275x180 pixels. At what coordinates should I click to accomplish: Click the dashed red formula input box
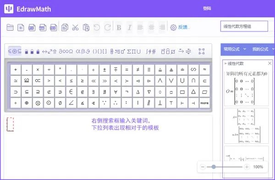coord(10,124)
